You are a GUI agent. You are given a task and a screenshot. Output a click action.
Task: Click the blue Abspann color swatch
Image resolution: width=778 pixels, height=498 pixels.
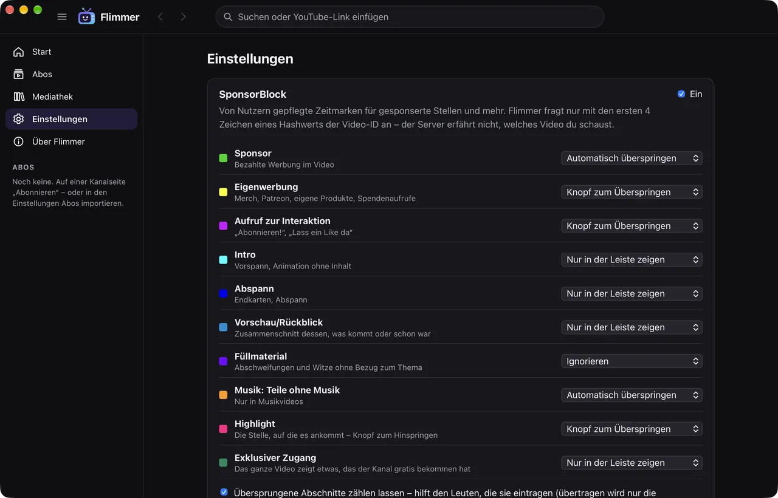coord(223,293)
